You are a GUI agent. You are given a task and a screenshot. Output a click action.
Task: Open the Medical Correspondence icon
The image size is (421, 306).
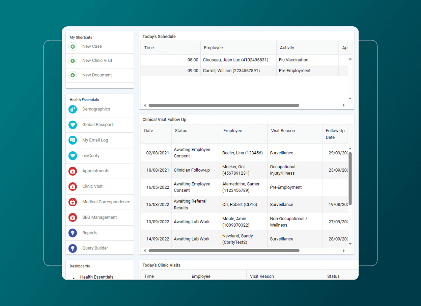(x=73, y=202)
